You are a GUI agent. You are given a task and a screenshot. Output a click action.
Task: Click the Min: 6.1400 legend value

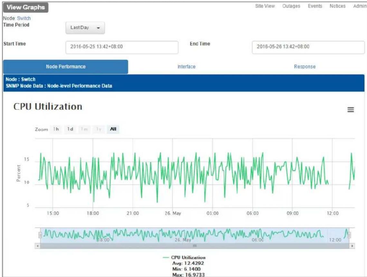pyautogui.click(x=186, y=269)
